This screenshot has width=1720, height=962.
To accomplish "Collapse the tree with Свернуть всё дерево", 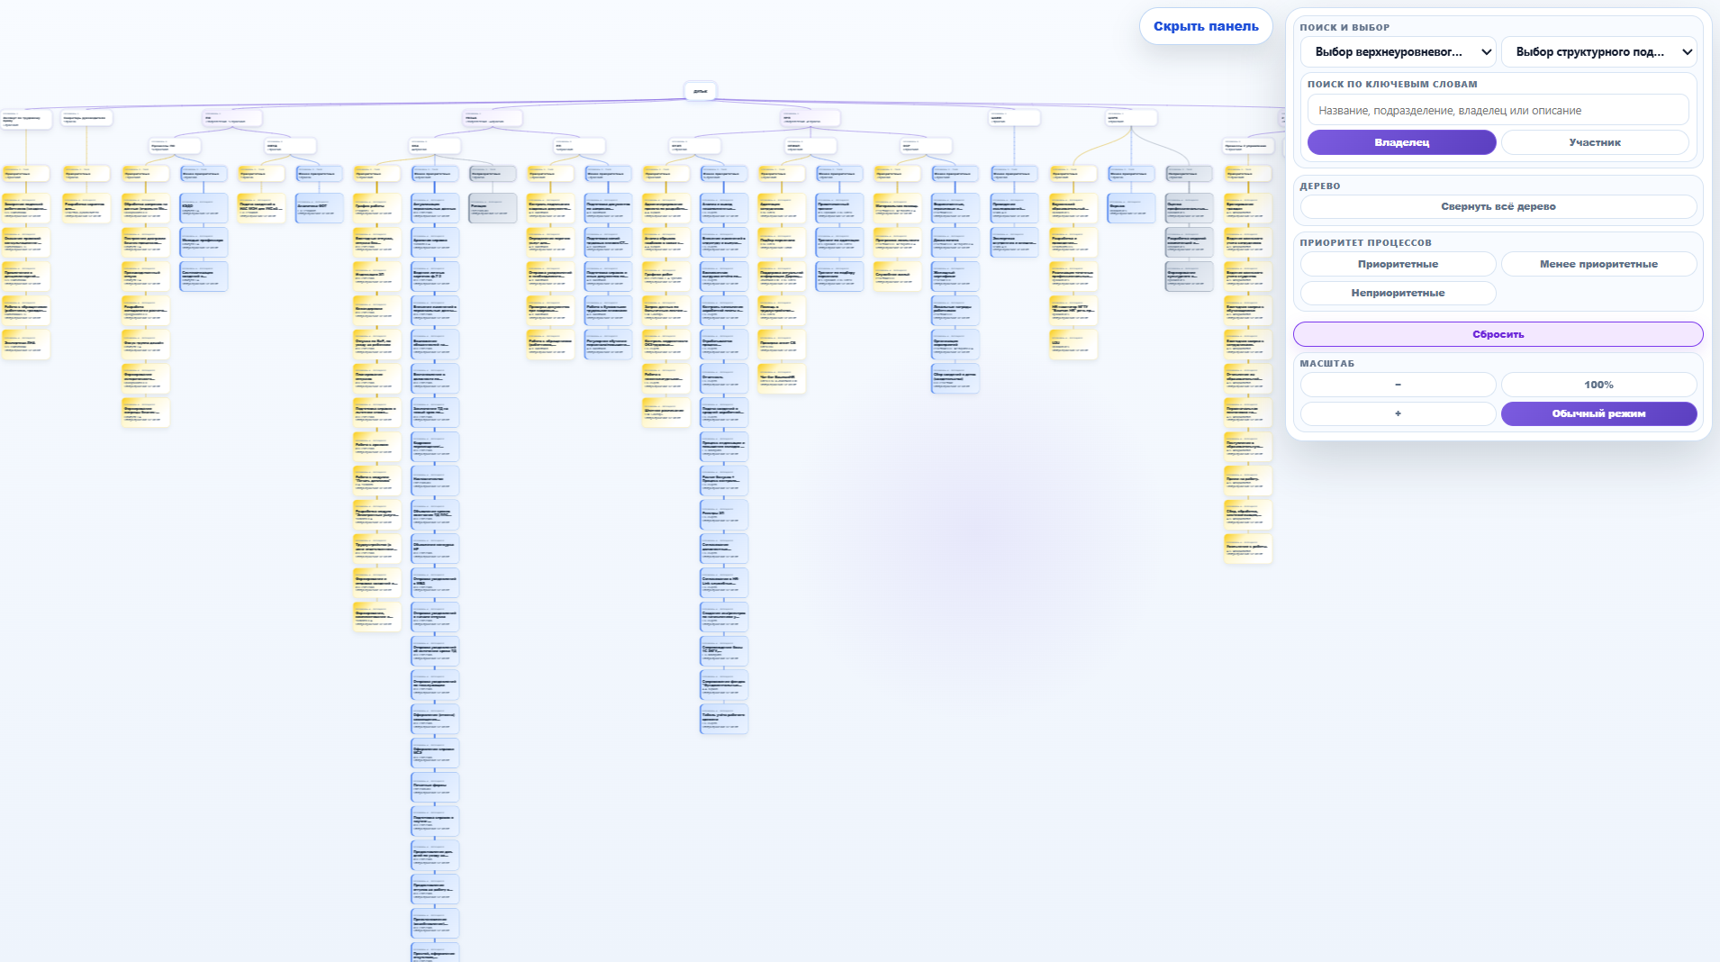I will (x=1498, y=206).
